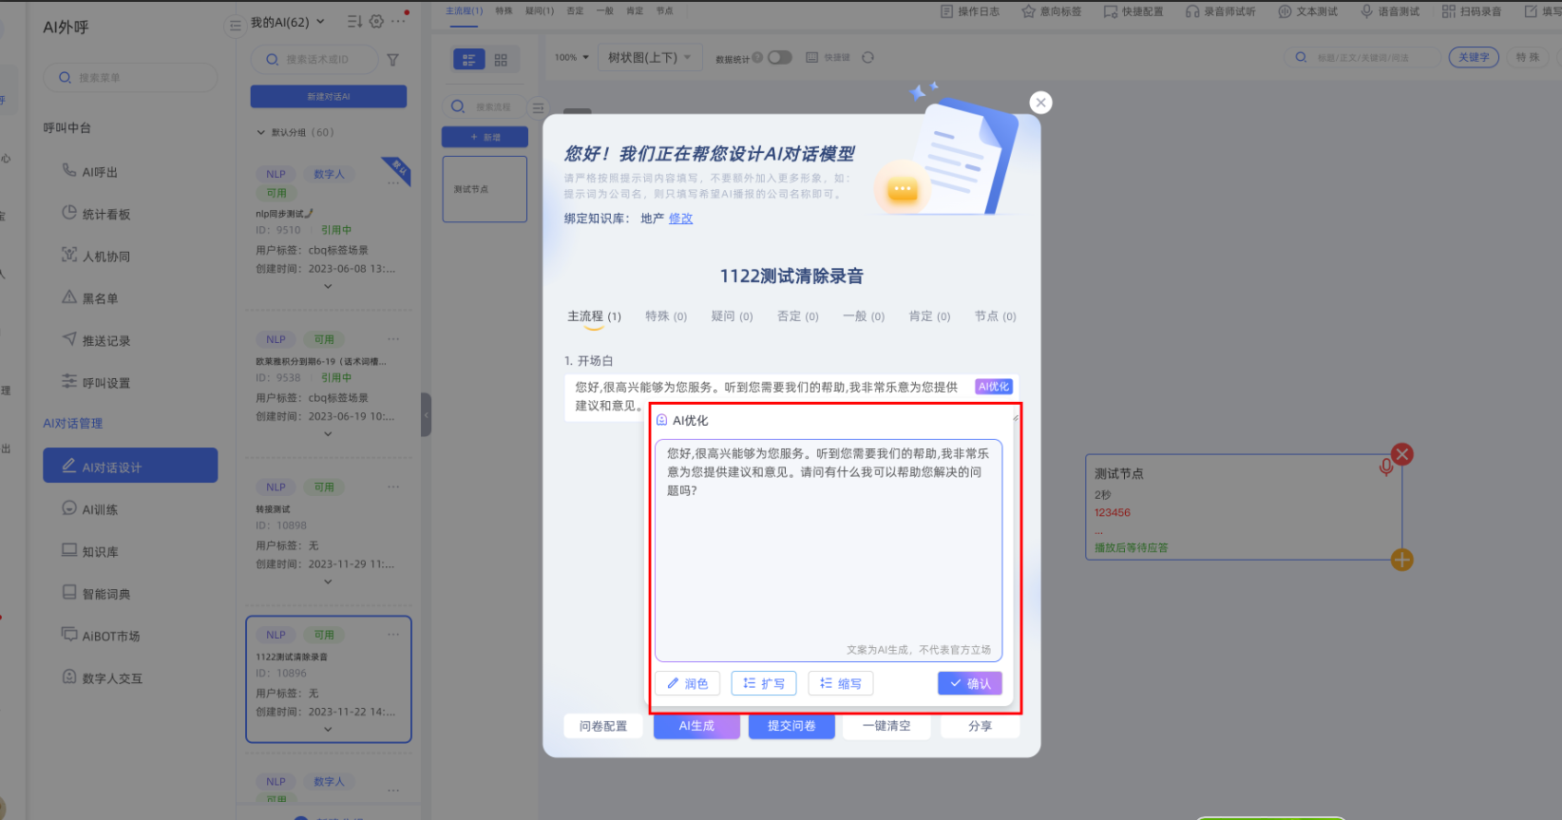Select the 特殊 (0) tab in dialog
1562x820 pixels.
pyautogui.click(x=665, y=316)
